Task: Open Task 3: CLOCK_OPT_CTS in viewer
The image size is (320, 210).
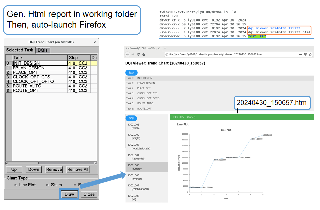Action: (x=220, y=93)
